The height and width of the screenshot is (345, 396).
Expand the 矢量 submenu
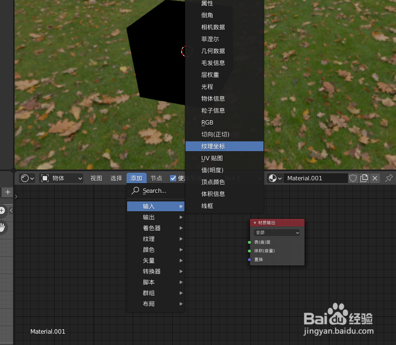point(156,261)
